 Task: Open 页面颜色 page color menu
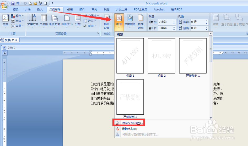click(130, 21)
